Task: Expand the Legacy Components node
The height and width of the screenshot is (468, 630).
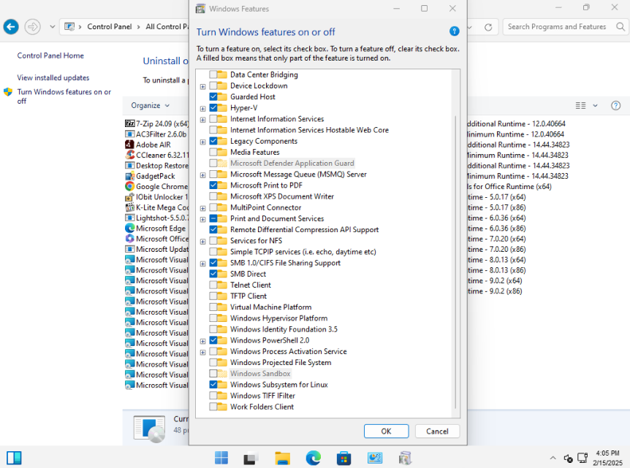Action: pyautogui.click(x=203, y=142)
